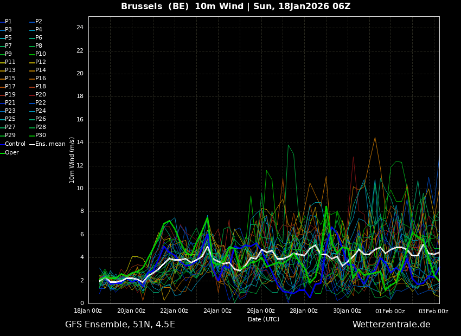Click the 03Feb 00z x-axis label
This screenshot has height=336, width=461.
[x=433, y=311]
